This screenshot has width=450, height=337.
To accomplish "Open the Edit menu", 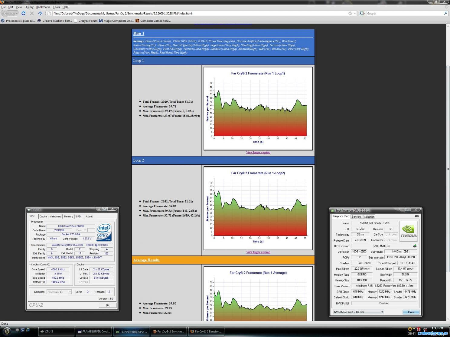I will pyautogui.click(x=11, y=7).
